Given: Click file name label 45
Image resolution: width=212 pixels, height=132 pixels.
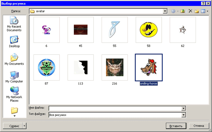Looking at the screenshot, I should pyautogui.click(x=80, y=46).
